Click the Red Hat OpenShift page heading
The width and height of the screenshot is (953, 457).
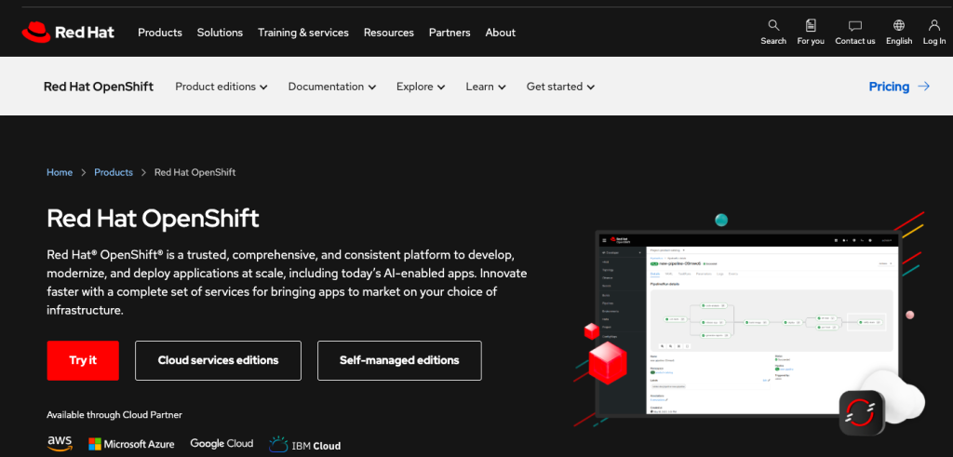pyautogui.click(x=154, y=218)
